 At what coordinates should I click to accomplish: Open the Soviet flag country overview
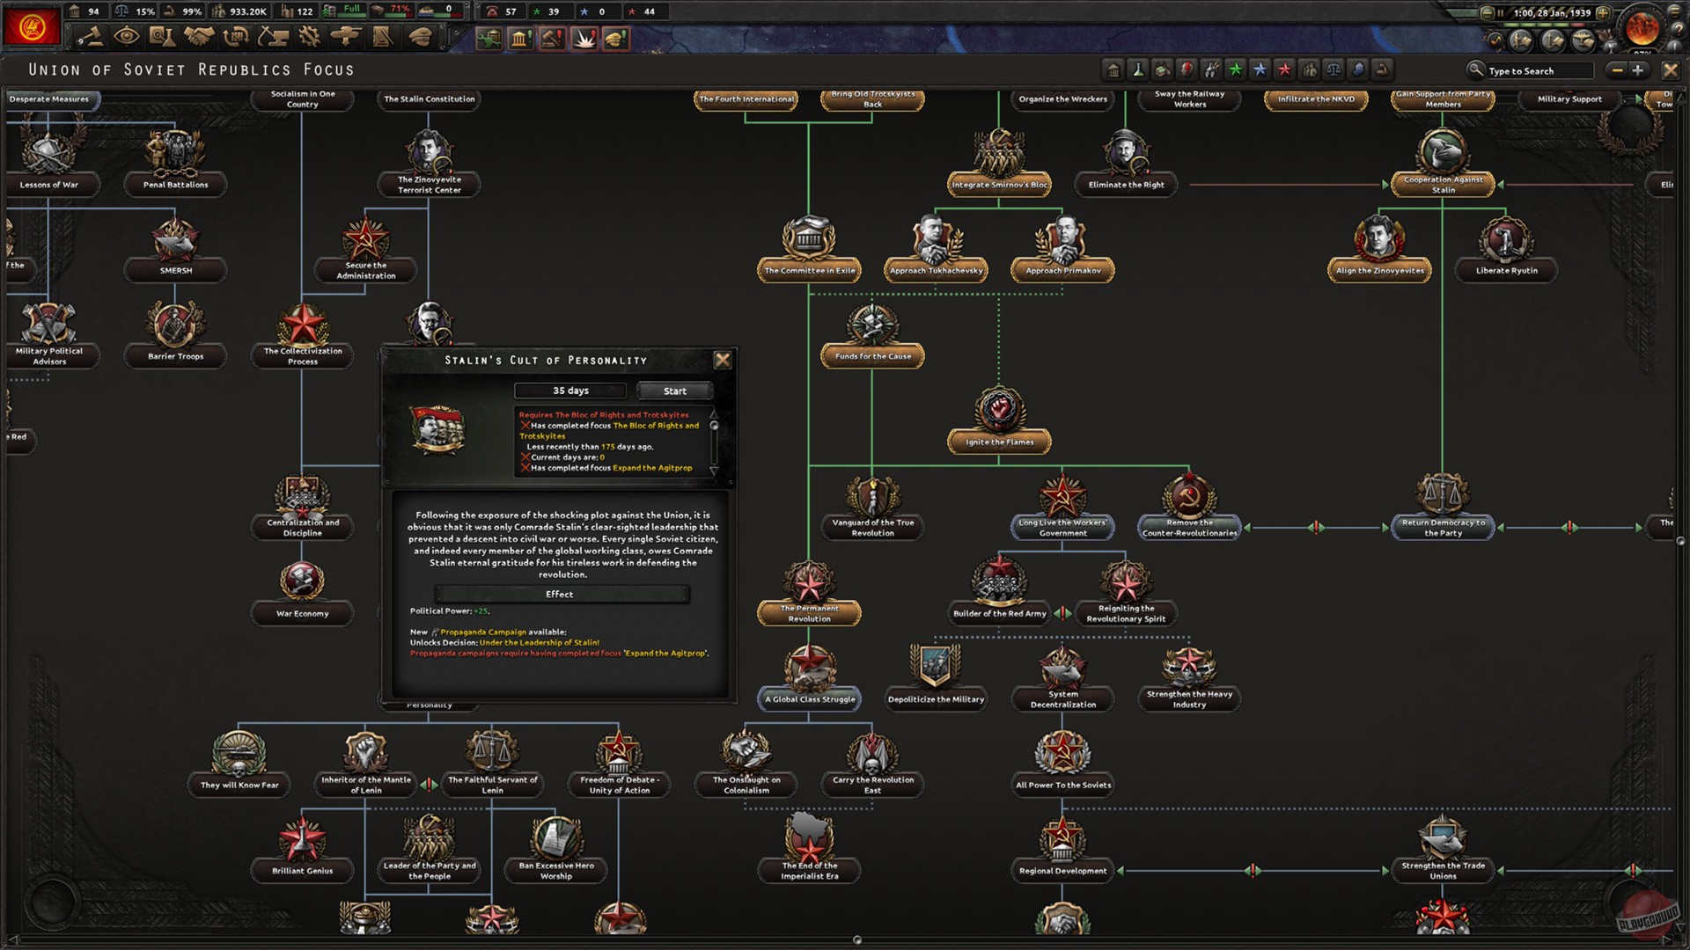click(x=33, y=27)
